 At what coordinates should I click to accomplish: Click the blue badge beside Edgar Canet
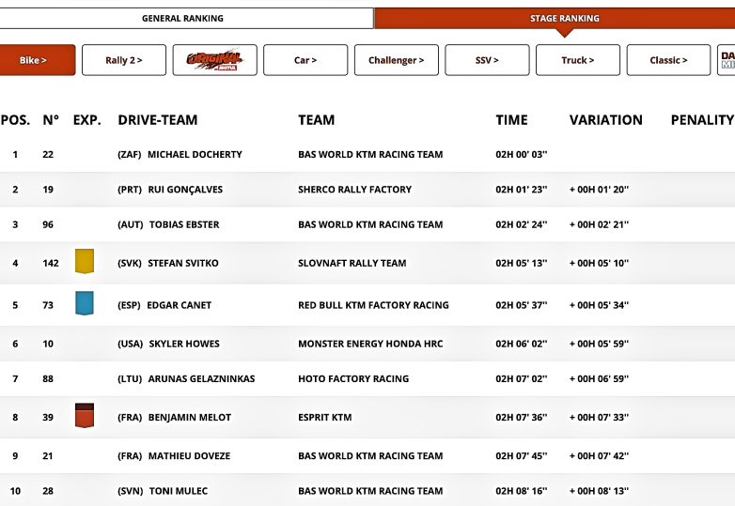(x=85, y=303)
